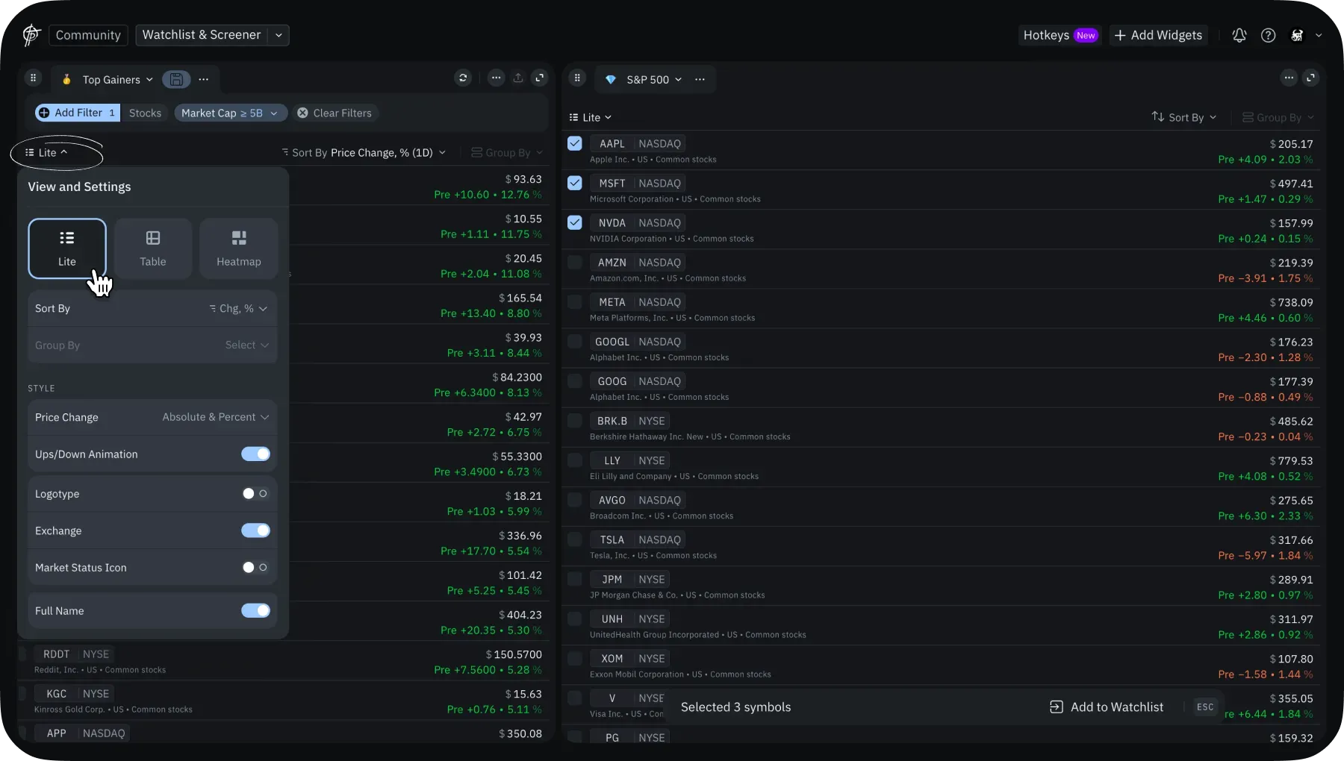Click Clear Filters
Viewport: 1344px width, 761px height.
tap(335, 113)
